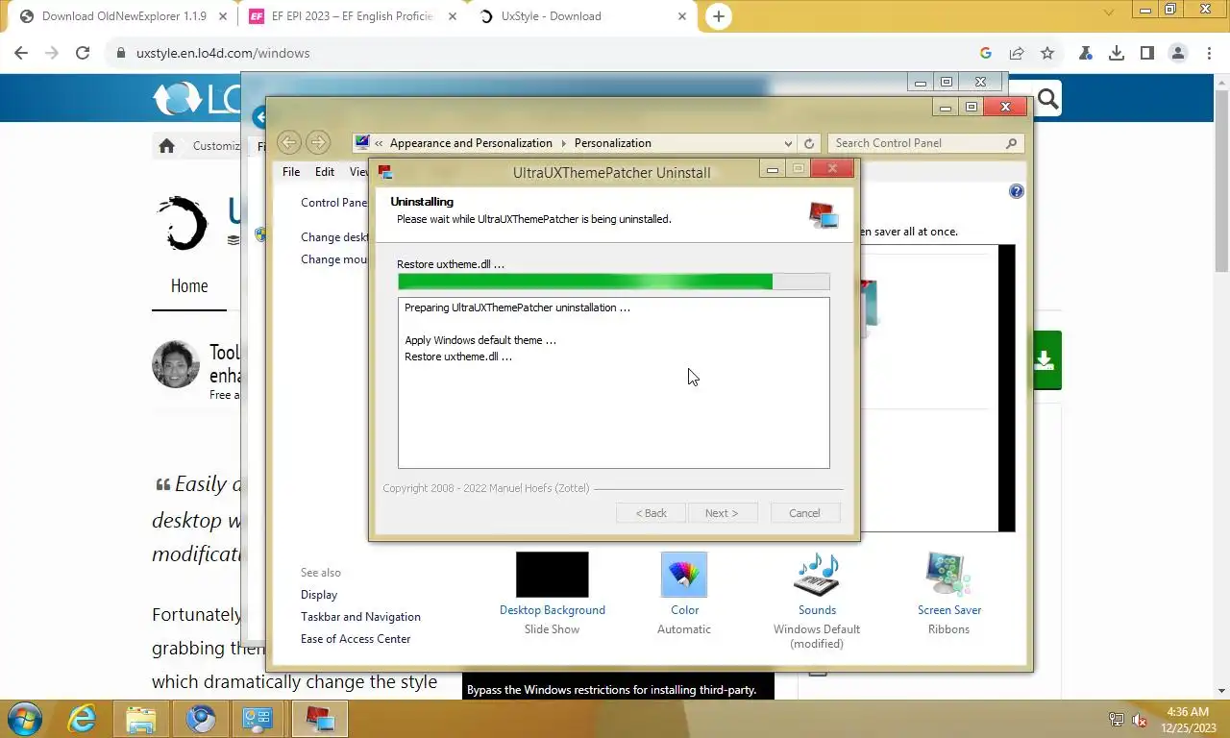Open the Screen Saver settings icon
Screen dimensions: 1230x738
[948, 575]
